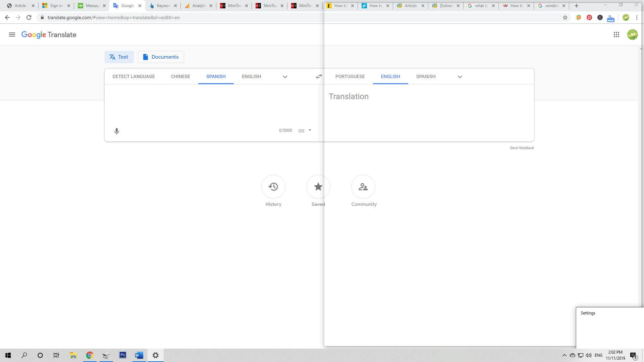Image resolution: width=644 pixels, height=362 pixels.
Task: Select English as target language
Action: [390, 76]
